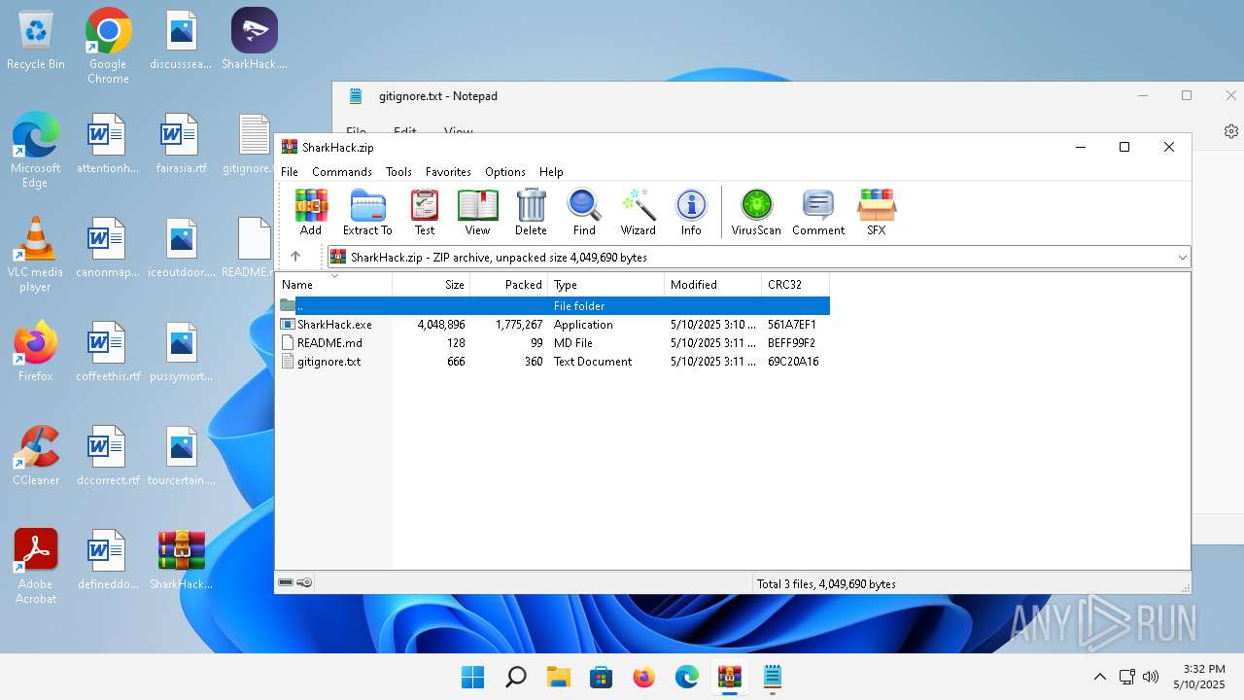This screenshot has height=700, width=1244.
Task: Click the SFX toolbar icon
Action: (876, 212)
